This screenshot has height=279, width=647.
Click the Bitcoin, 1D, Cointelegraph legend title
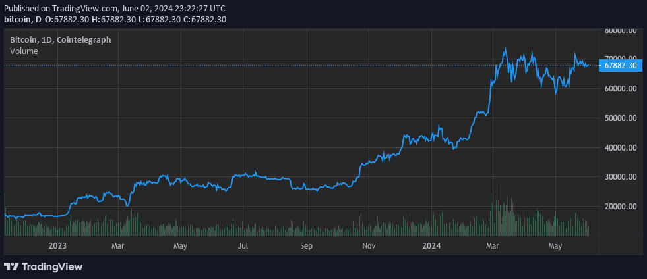[60, 40]
